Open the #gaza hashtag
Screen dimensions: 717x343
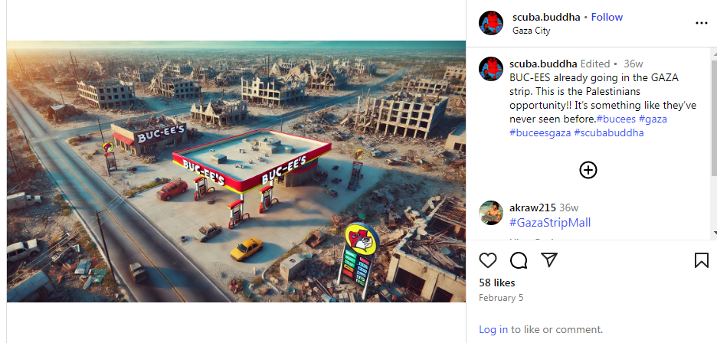[x=653, y=119]
